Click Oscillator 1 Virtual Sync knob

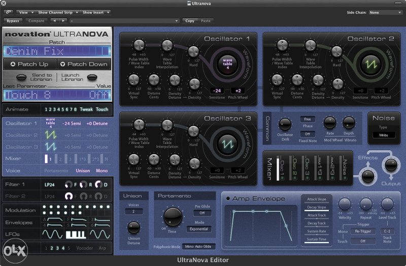(x=134, y=80)
